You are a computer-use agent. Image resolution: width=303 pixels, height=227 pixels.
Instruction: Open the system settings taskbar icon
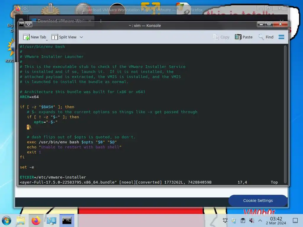coord(51,220)
